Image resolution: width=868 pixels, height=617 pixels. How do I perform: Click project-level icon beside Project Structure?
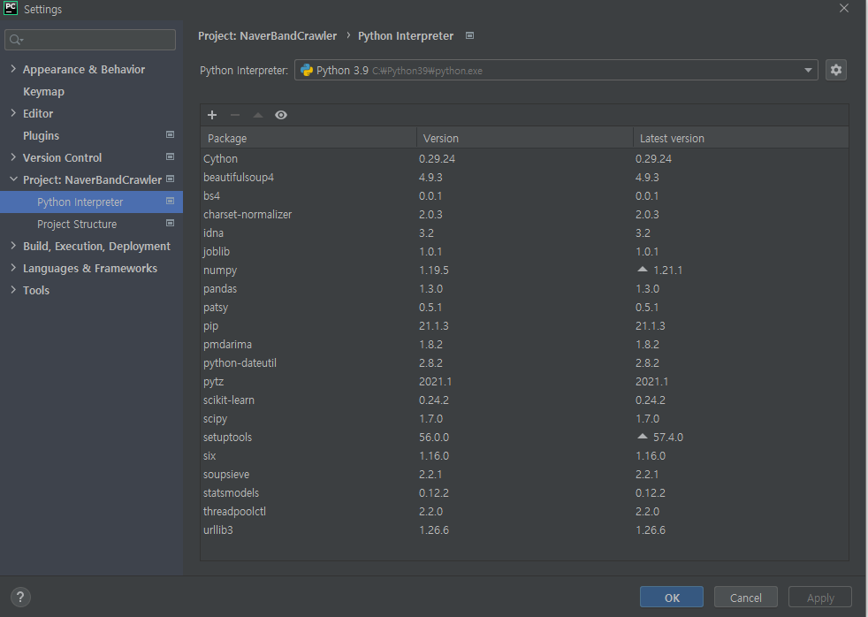[170, 224]
